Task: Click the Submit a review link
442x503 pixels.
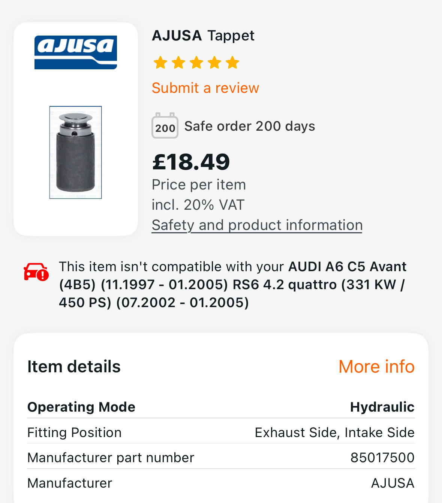Action: pyautogui.click(x=205, y=88)
